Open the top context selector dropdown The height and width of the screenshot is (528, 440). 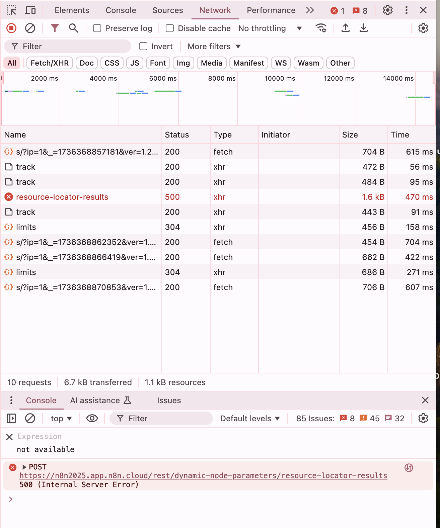coord(61,418)
